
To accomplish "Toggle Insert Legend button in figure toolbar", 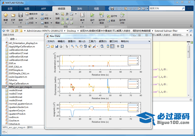I will coord(112,46).
